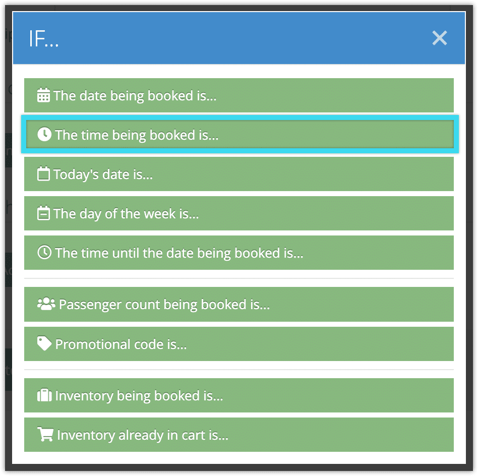Pick "Today's date is..." condition
The width and height of the screenshot is (478, 476).
click(x=239, y=174)
